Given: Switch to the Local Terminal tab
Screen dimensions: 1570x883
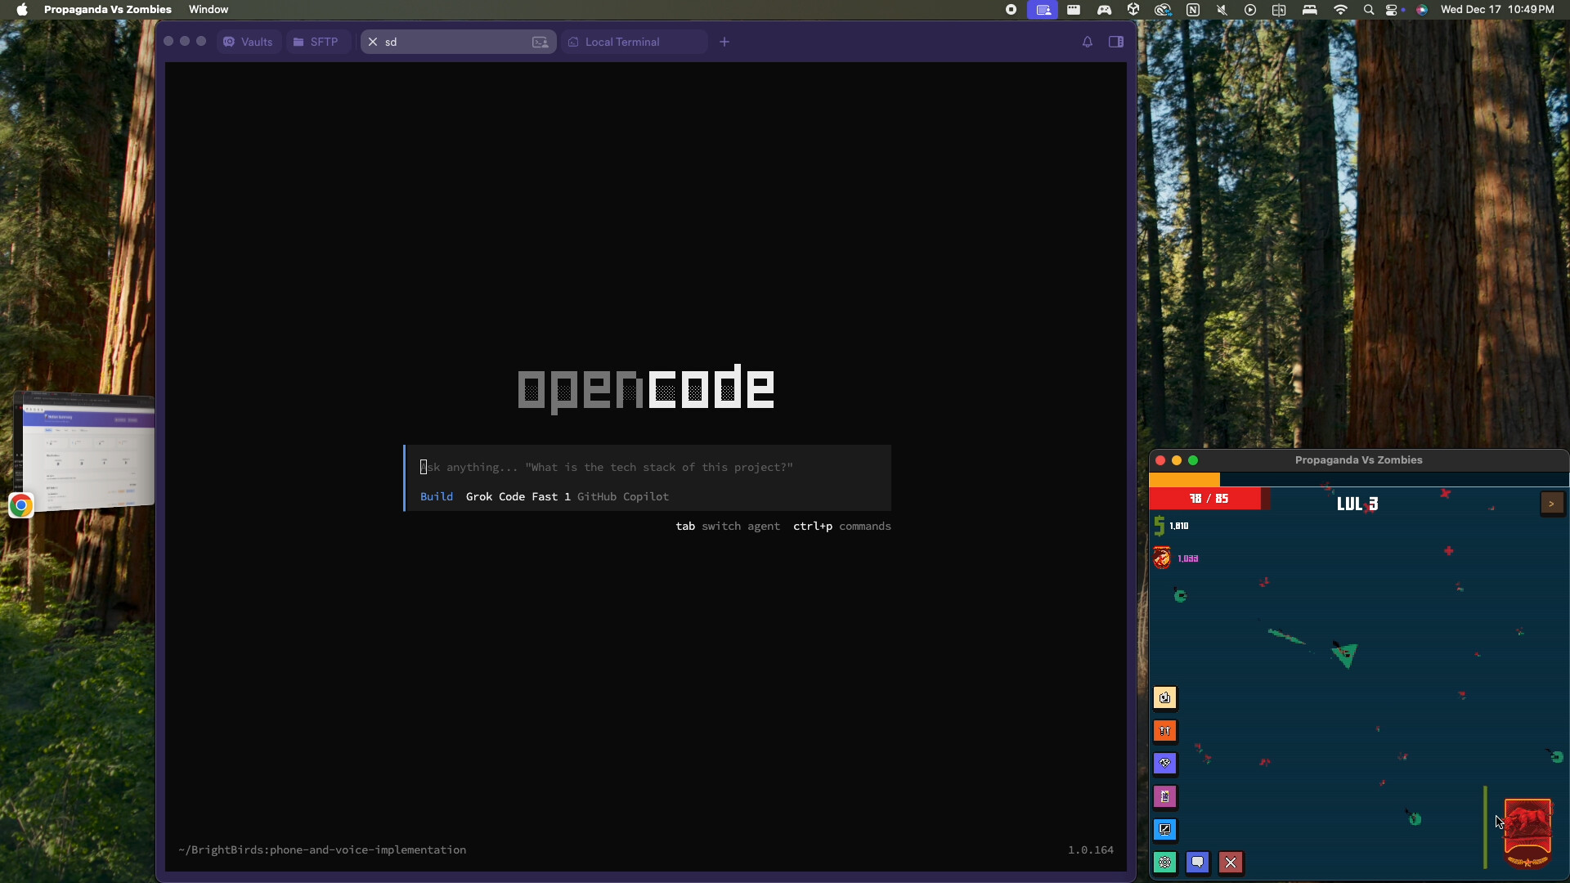Looking at the screenshot, I should (x=622, y=42).
